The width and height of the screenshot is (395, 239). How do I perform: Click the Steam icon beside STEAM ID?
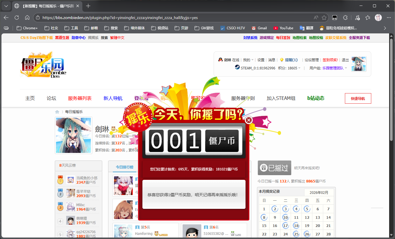[x=237, y=68]
